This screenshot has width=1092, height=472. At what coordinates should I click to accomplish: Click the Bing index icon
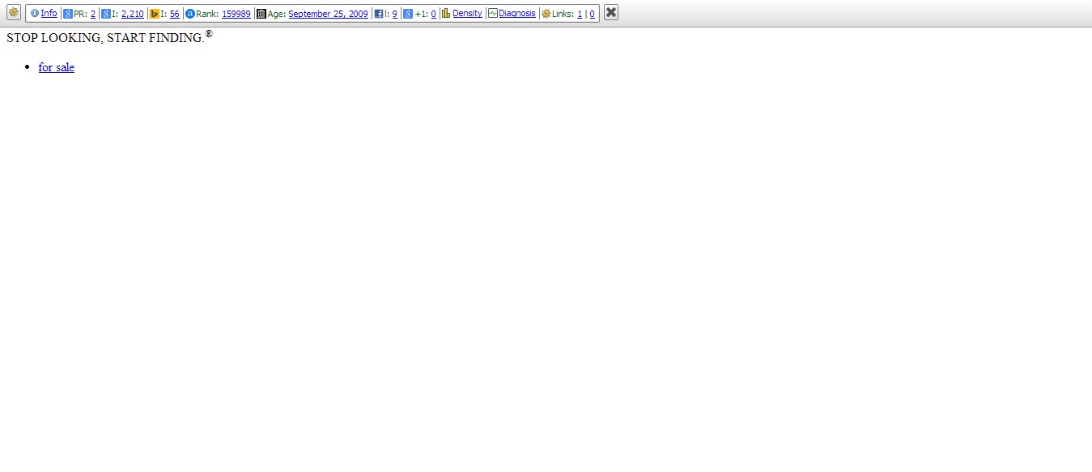[155, 14]
